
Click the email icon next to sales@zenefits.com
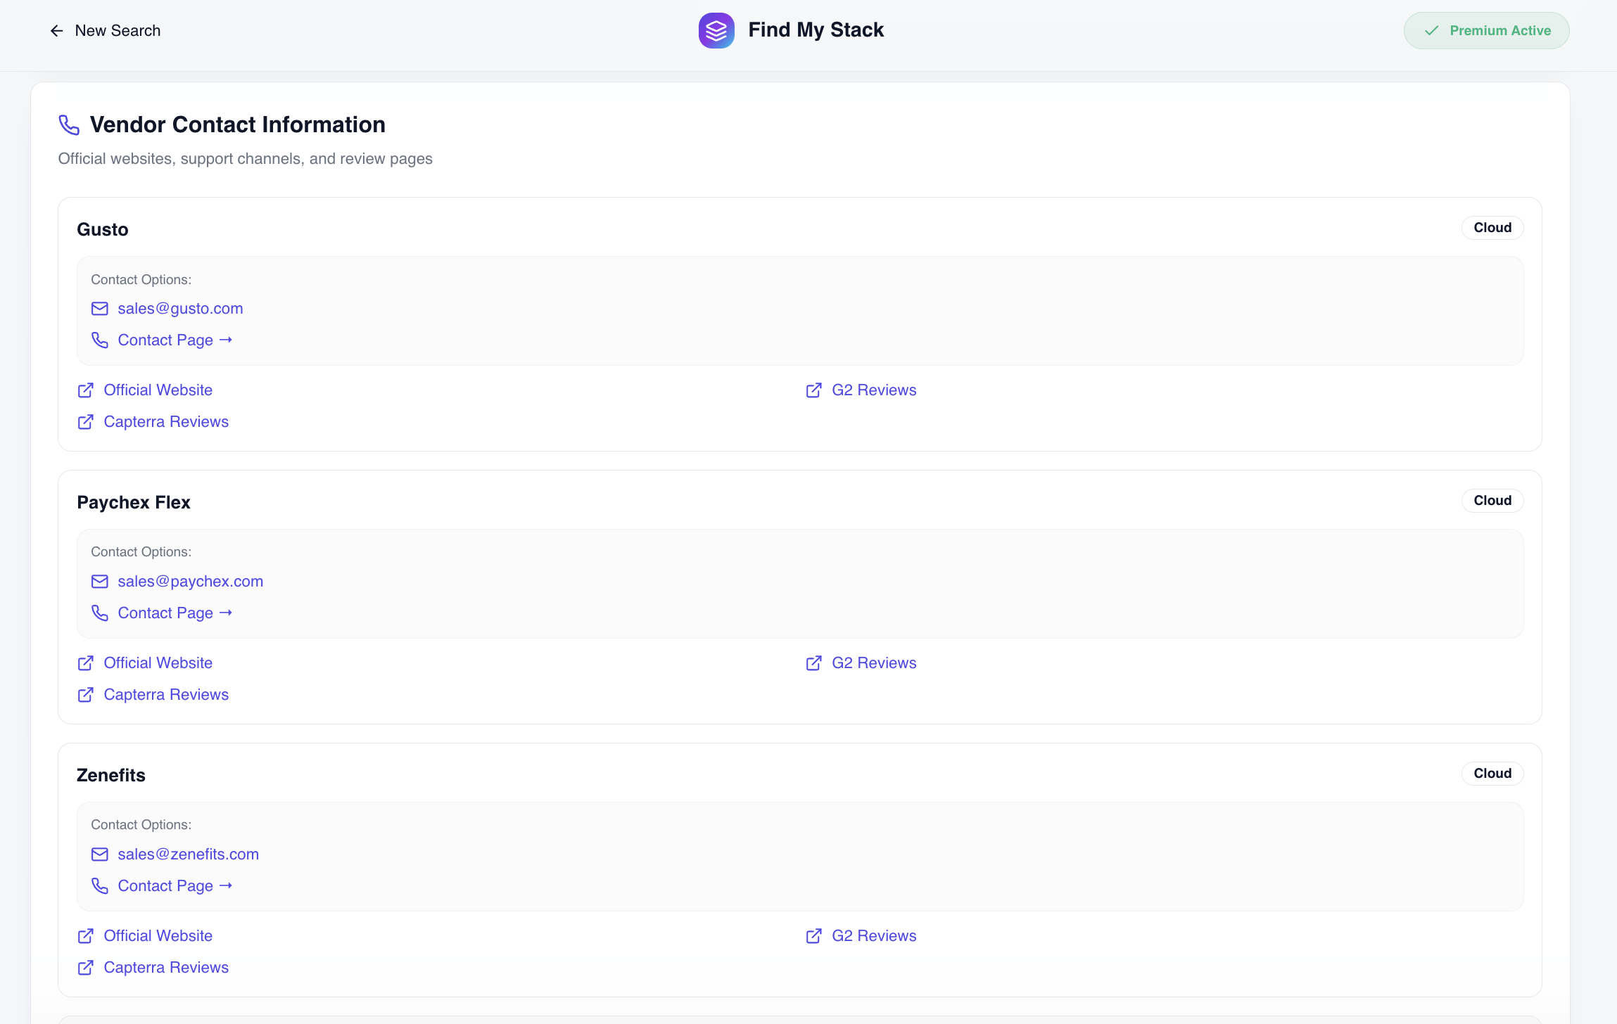tap(99, 855)
